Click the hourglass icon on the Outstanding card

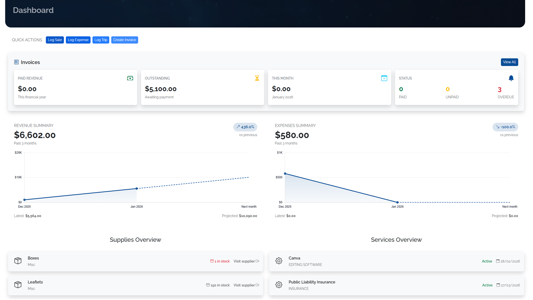[257, 78]
